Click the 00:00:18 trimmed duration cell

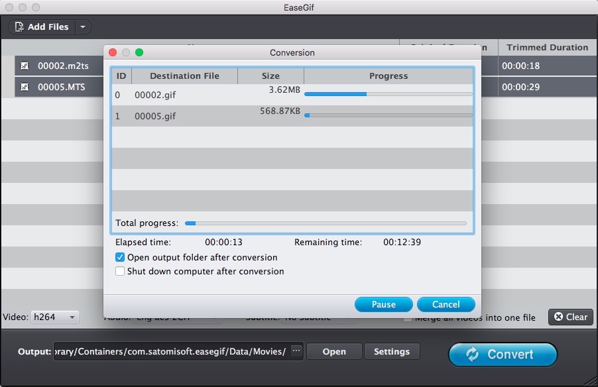[x=520, y=66]
